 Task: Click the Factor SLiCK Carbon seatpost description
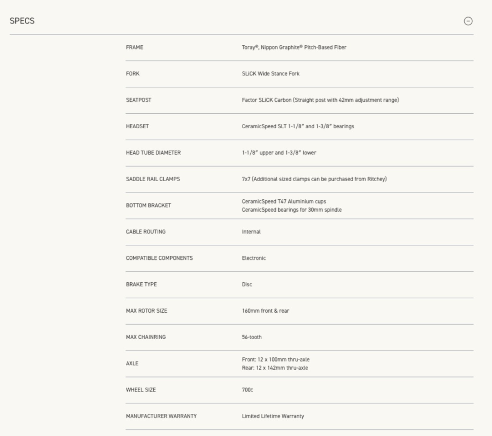[320, 100]
